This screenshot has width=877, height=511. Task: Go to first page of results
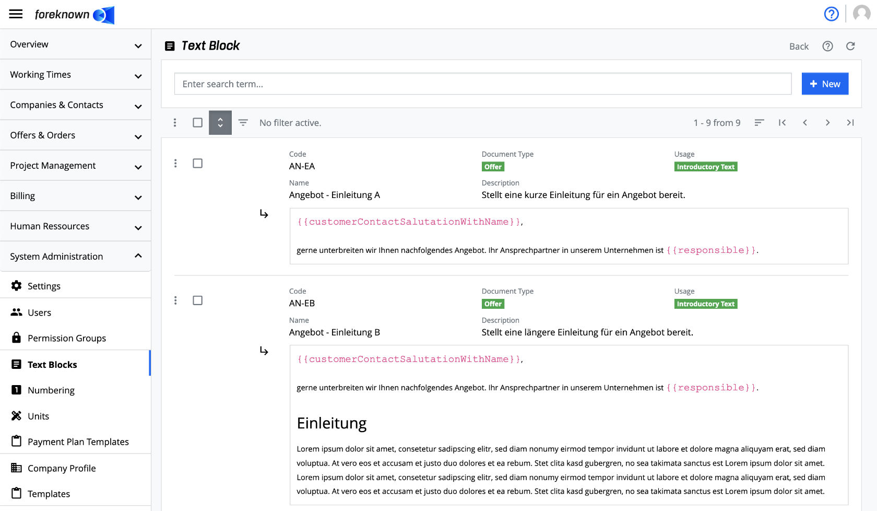[x=782, y=123]
